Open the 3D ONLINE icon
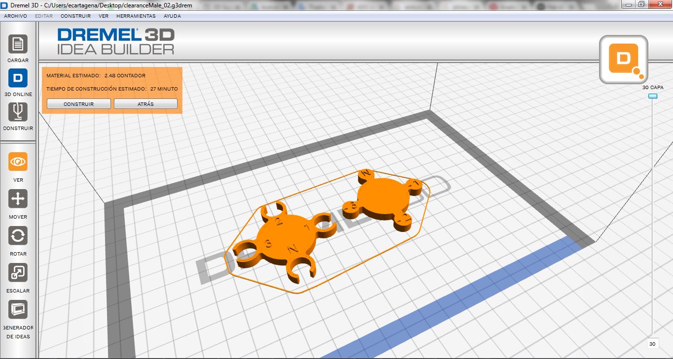The image size is (673, 359). (18, 78)
